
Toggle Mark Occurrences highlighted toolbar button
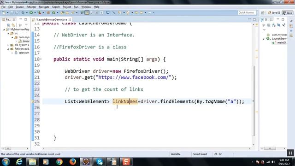tap(87, 12)
